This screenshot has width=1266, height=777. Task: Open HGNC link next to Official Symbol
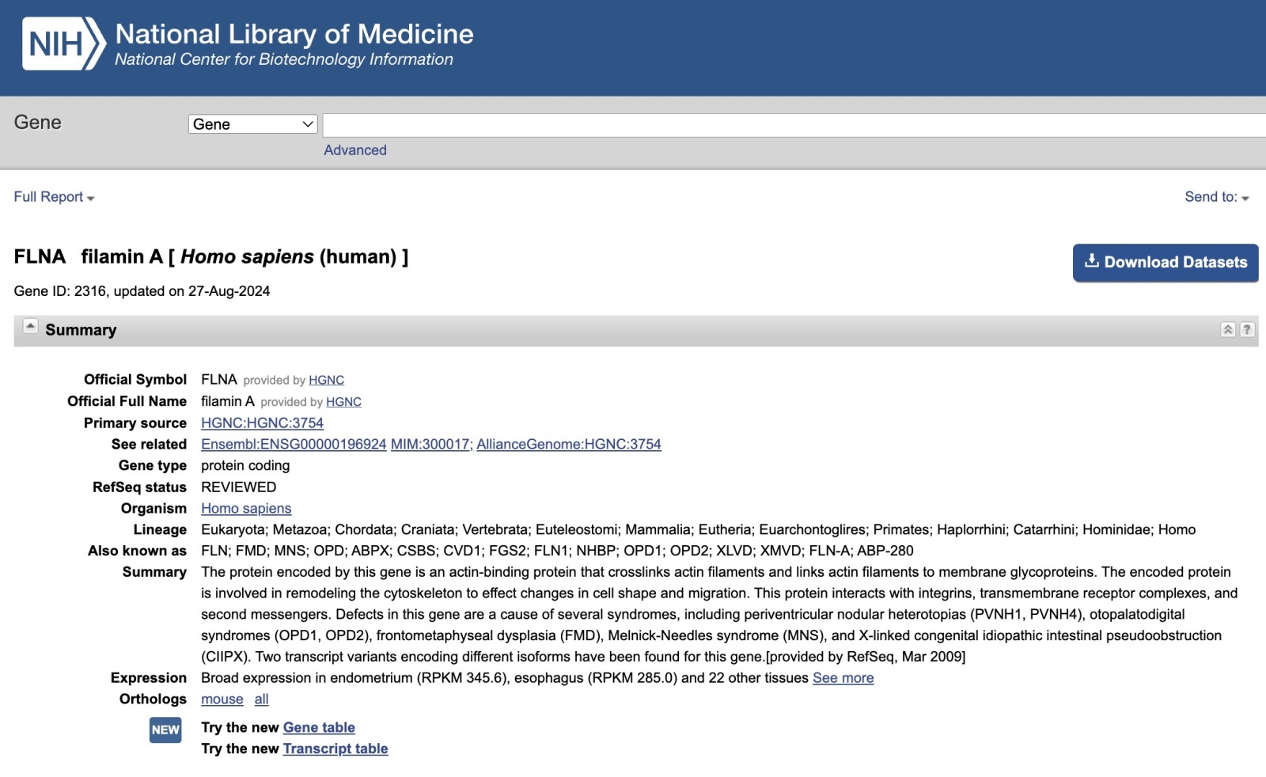(x=326, y=381)
